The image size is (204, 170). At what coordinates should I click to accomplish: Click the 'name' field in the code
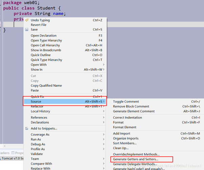click(58, 14)
